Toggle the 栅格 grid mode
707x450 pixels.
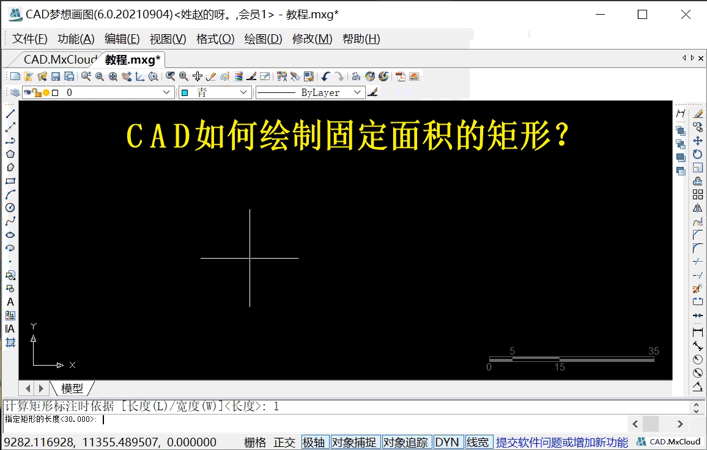(255, 442)
